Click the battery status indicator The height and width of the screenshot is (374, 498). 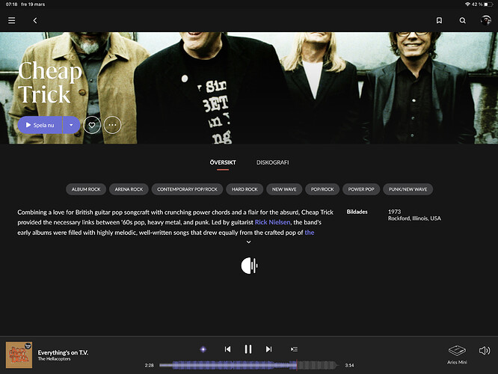(x=488, y=4)
